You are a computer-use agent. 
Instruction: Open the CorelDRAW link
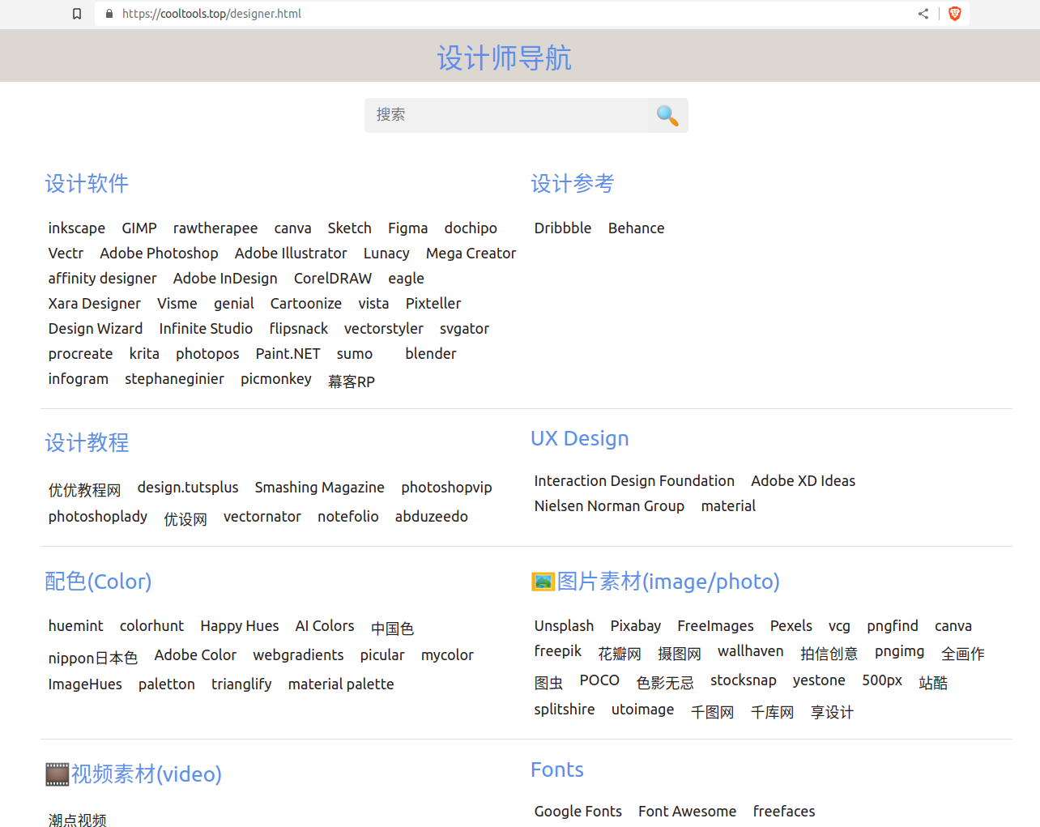(x=333, y=279)
